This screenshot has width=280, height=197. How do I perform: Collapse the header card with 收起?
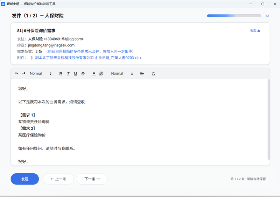[x=255, y=30]
